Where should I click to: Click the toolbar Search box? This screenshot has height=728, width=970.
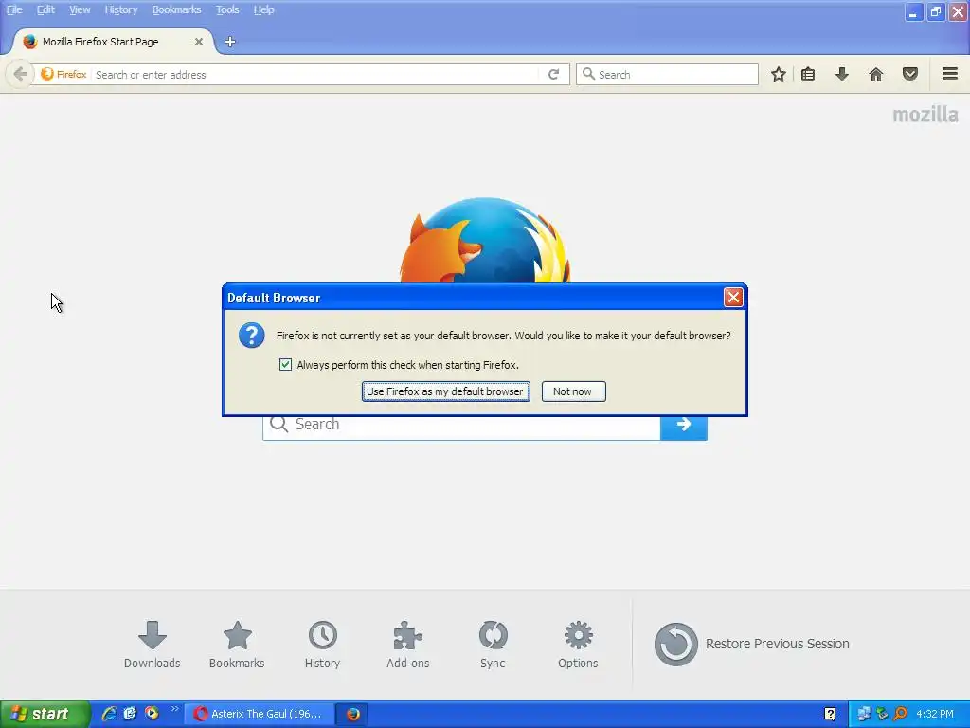tap(667, 74)
